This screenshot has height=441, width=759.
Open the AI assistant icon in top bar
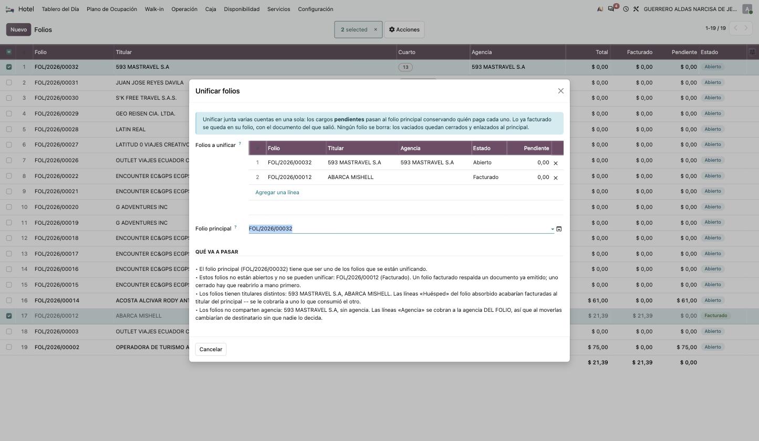[x=600, y=9]
